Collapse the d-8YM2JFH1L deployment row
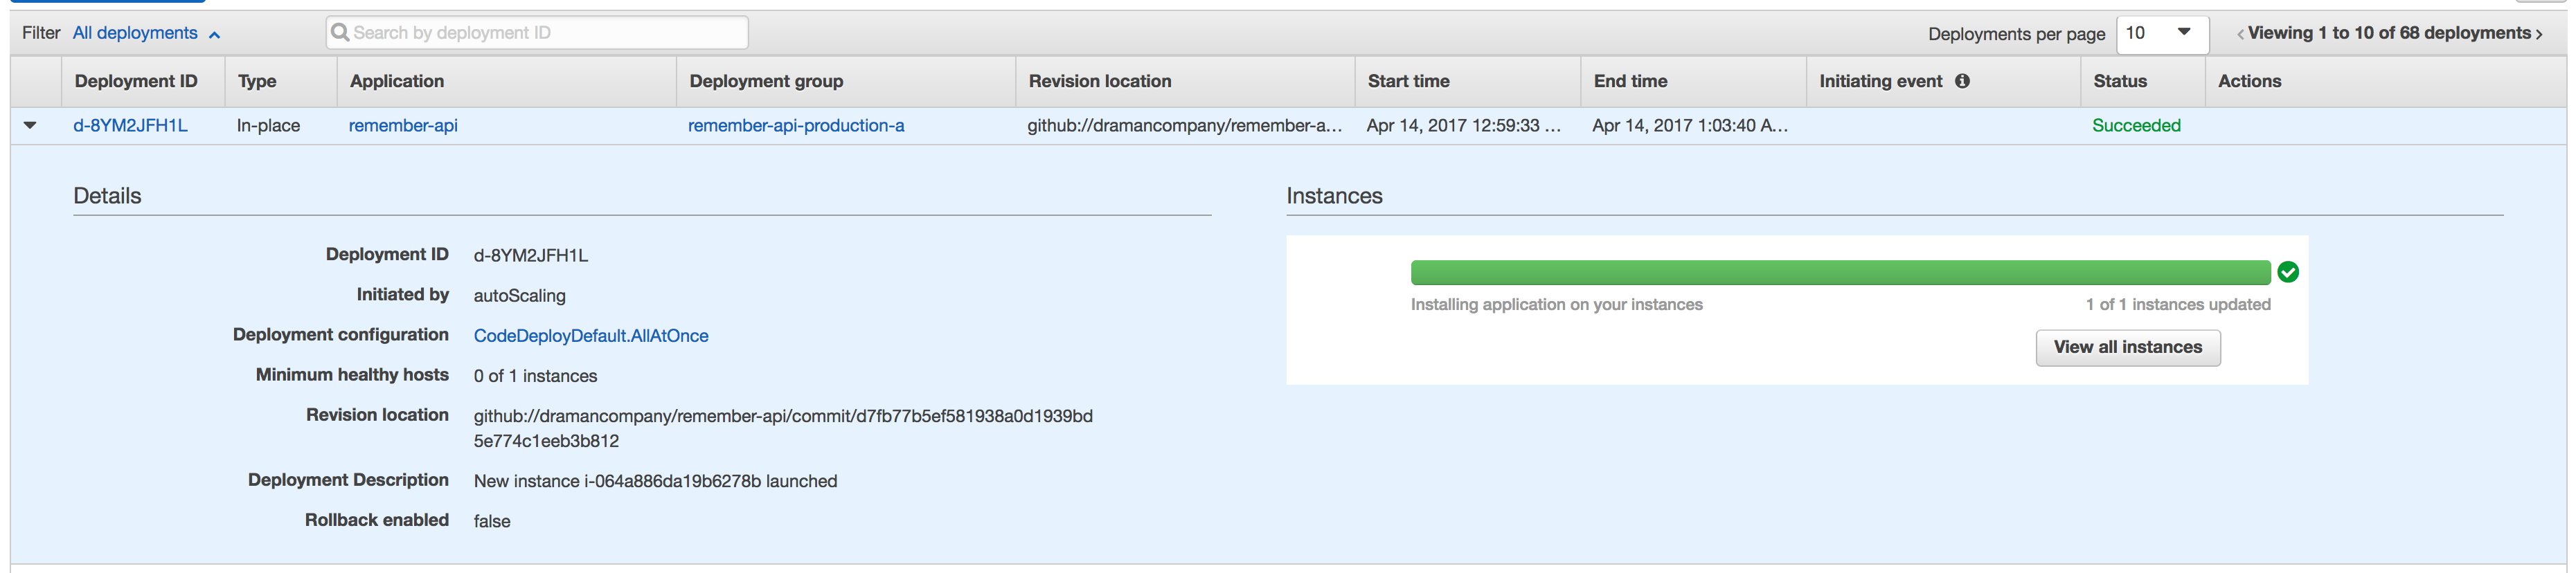This screenshot has width=2576, height=573. click(x=30, y=125)
